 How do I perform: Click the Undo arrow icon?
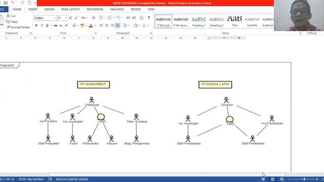click(13, 3)
